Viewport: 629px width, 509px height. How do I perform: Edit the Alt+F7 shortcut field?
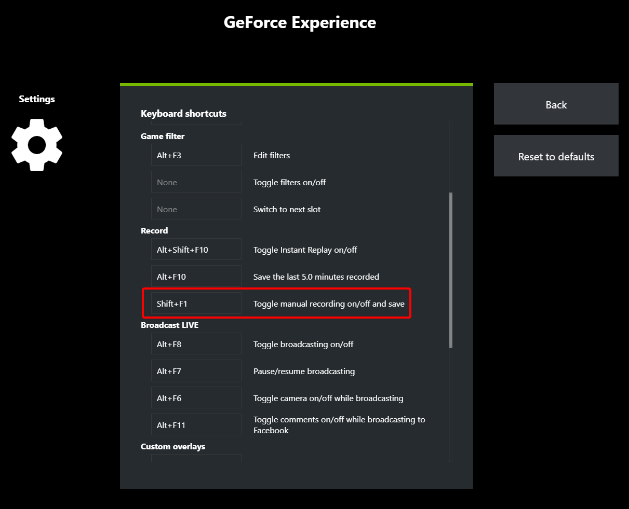(x=196, y=370)
